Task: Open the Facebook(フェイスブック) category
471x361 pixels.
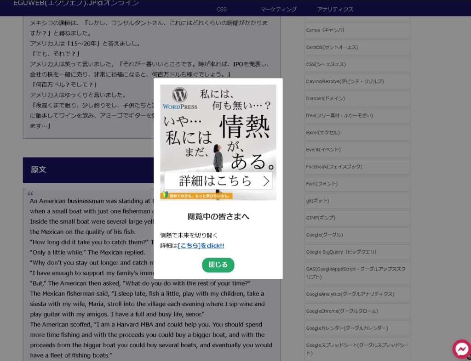Action: [334, 167]
